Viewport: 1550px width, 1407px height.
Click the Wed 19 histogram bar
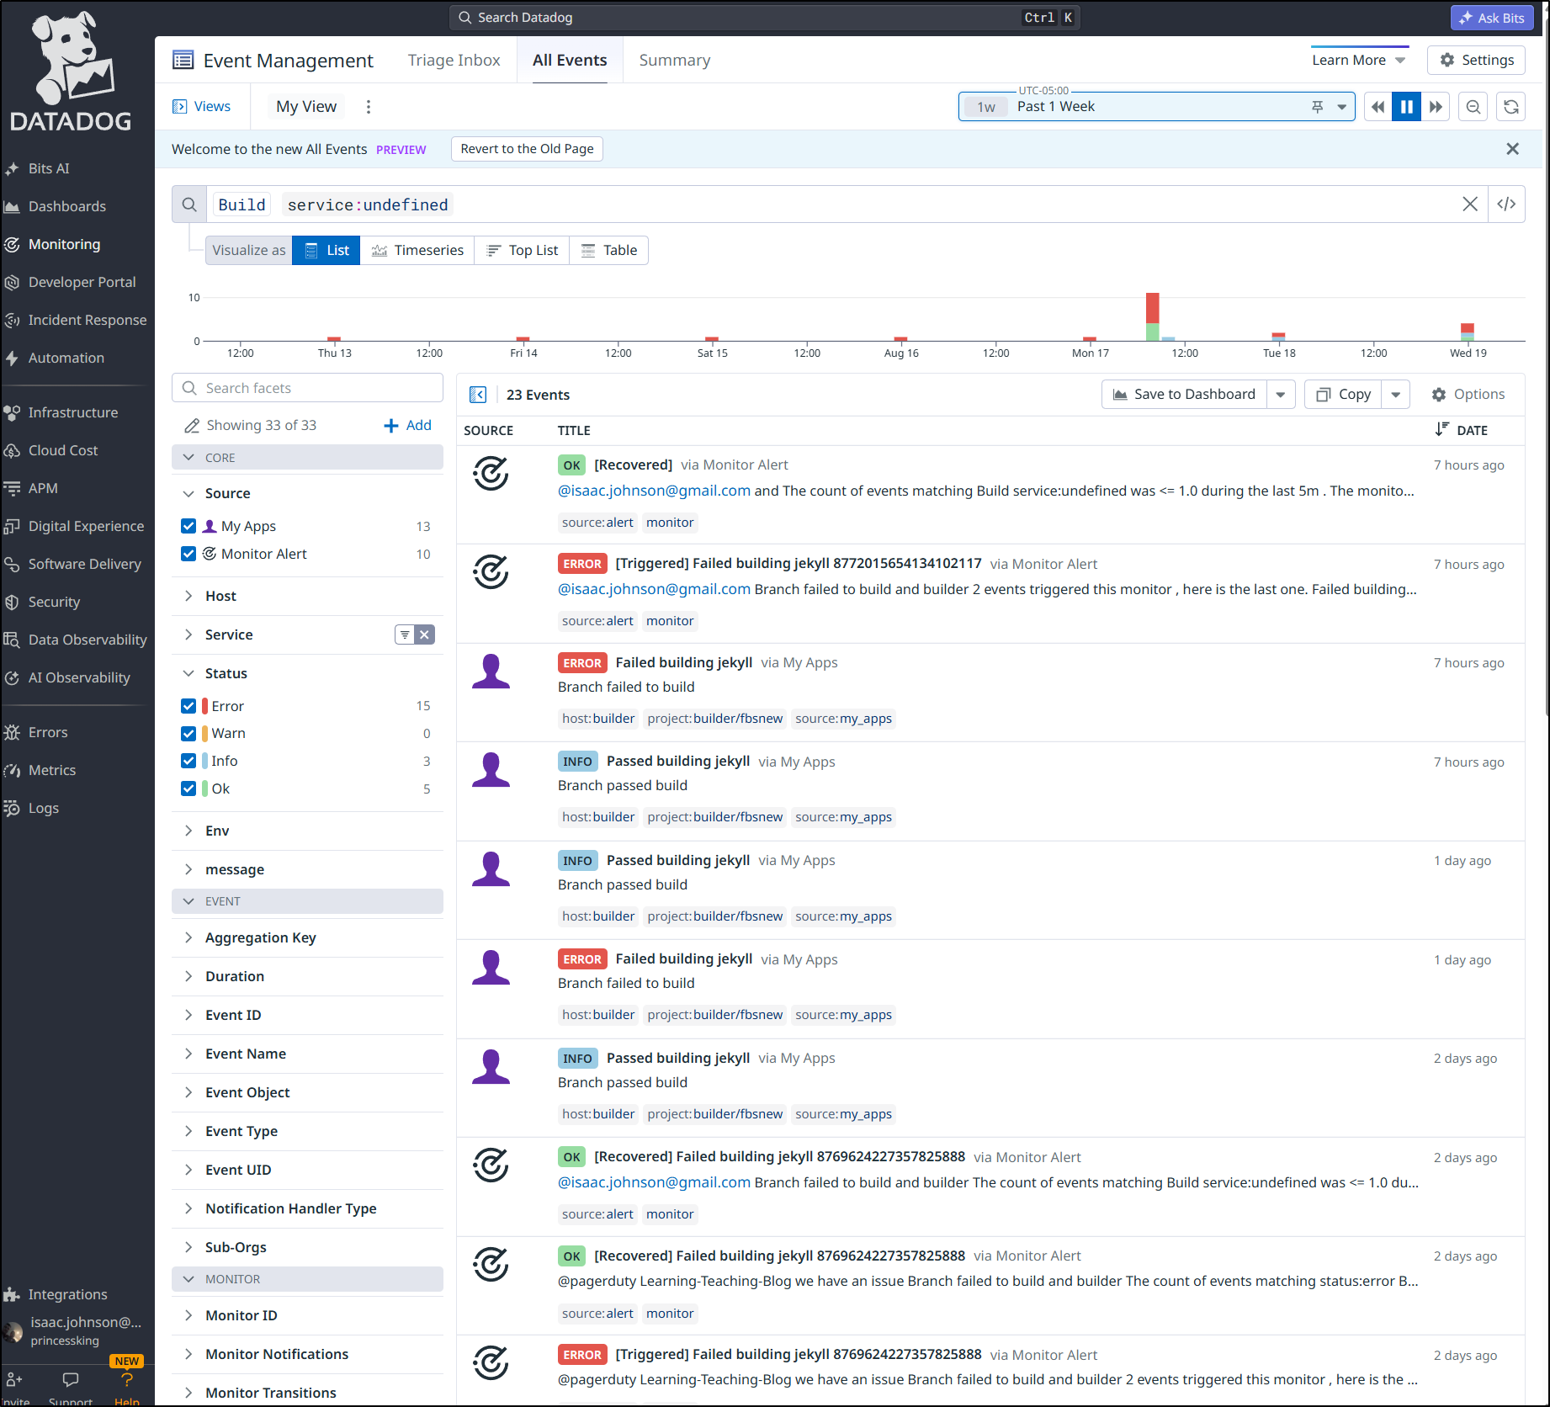1468,332
